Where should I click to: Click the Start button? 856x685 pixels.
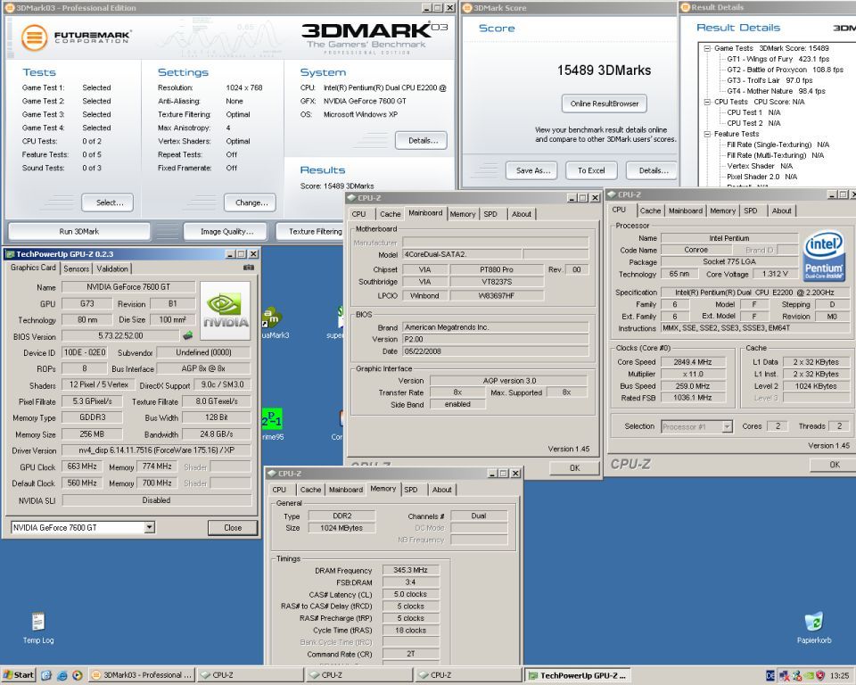click(18, 675)
